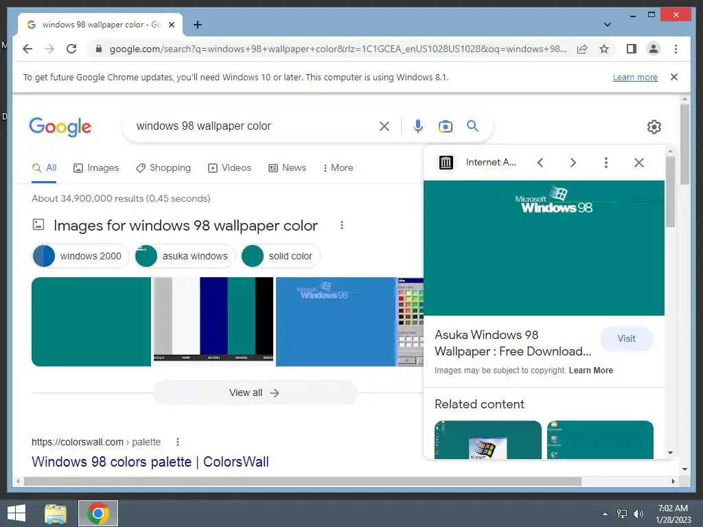Open colorswall.com result options dots
Viewport: 703px width, 527px height.
coord(178,443)
